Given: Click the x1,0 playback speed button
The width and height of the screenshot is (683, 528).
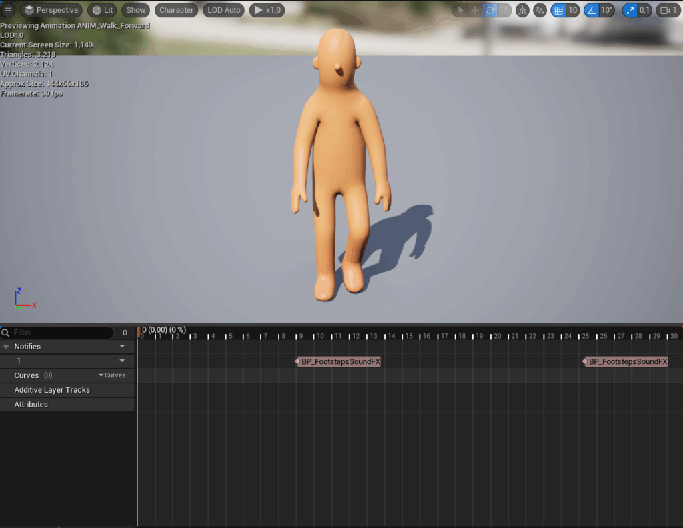Looking at the screenshot, I should coord(267,10).
